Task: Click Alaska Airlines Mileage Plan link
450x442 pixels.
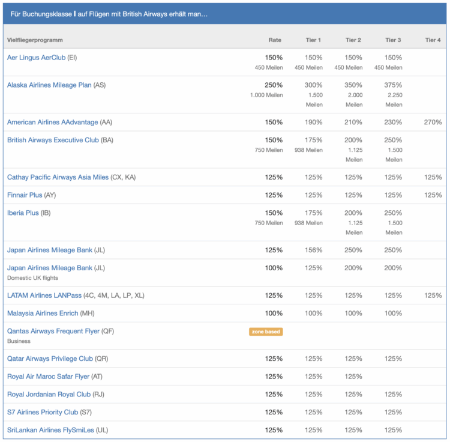Action: point(49,85)
